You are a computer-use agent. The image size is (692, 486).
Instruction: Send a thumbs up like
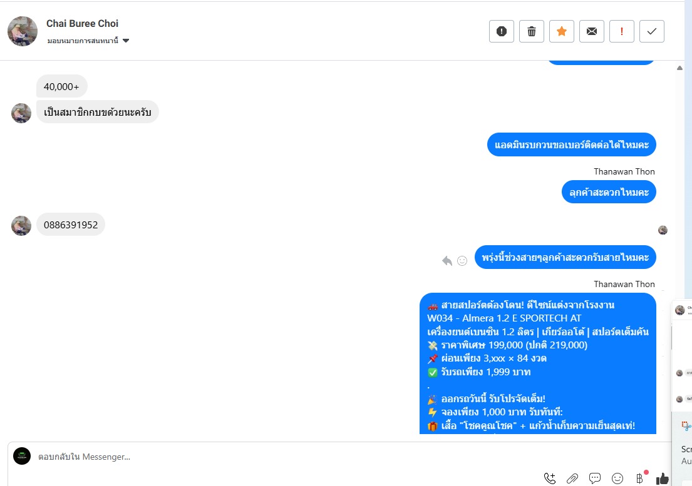[x=663, y=478]
